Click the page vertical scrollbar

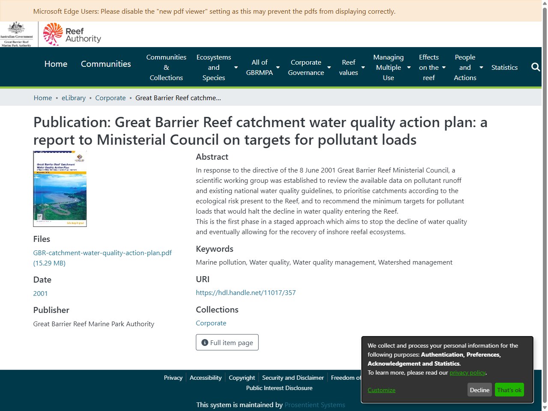tap(545, 205)
